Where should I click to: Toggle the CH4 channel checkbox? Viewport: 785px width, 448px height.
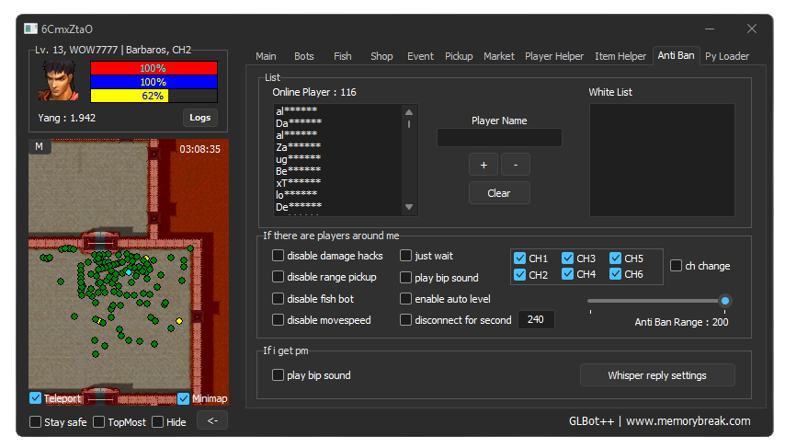click(x=567, y=274)
